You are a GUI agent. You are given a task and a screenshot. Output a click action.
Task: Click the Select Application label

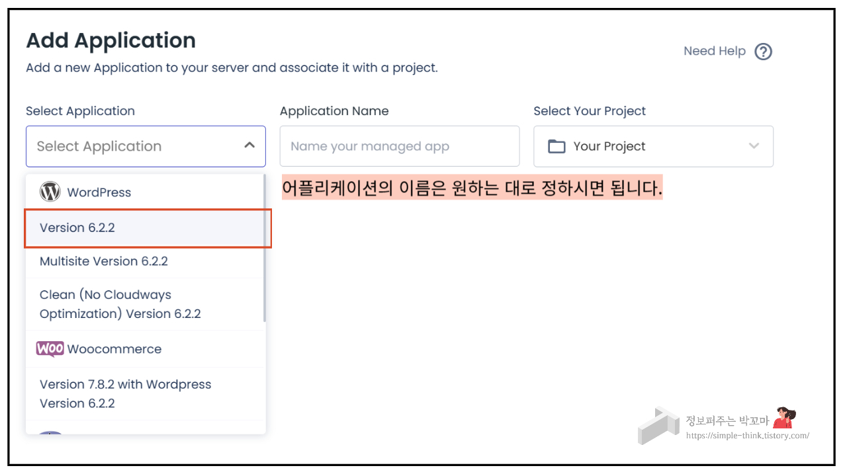tap(80, 111)
